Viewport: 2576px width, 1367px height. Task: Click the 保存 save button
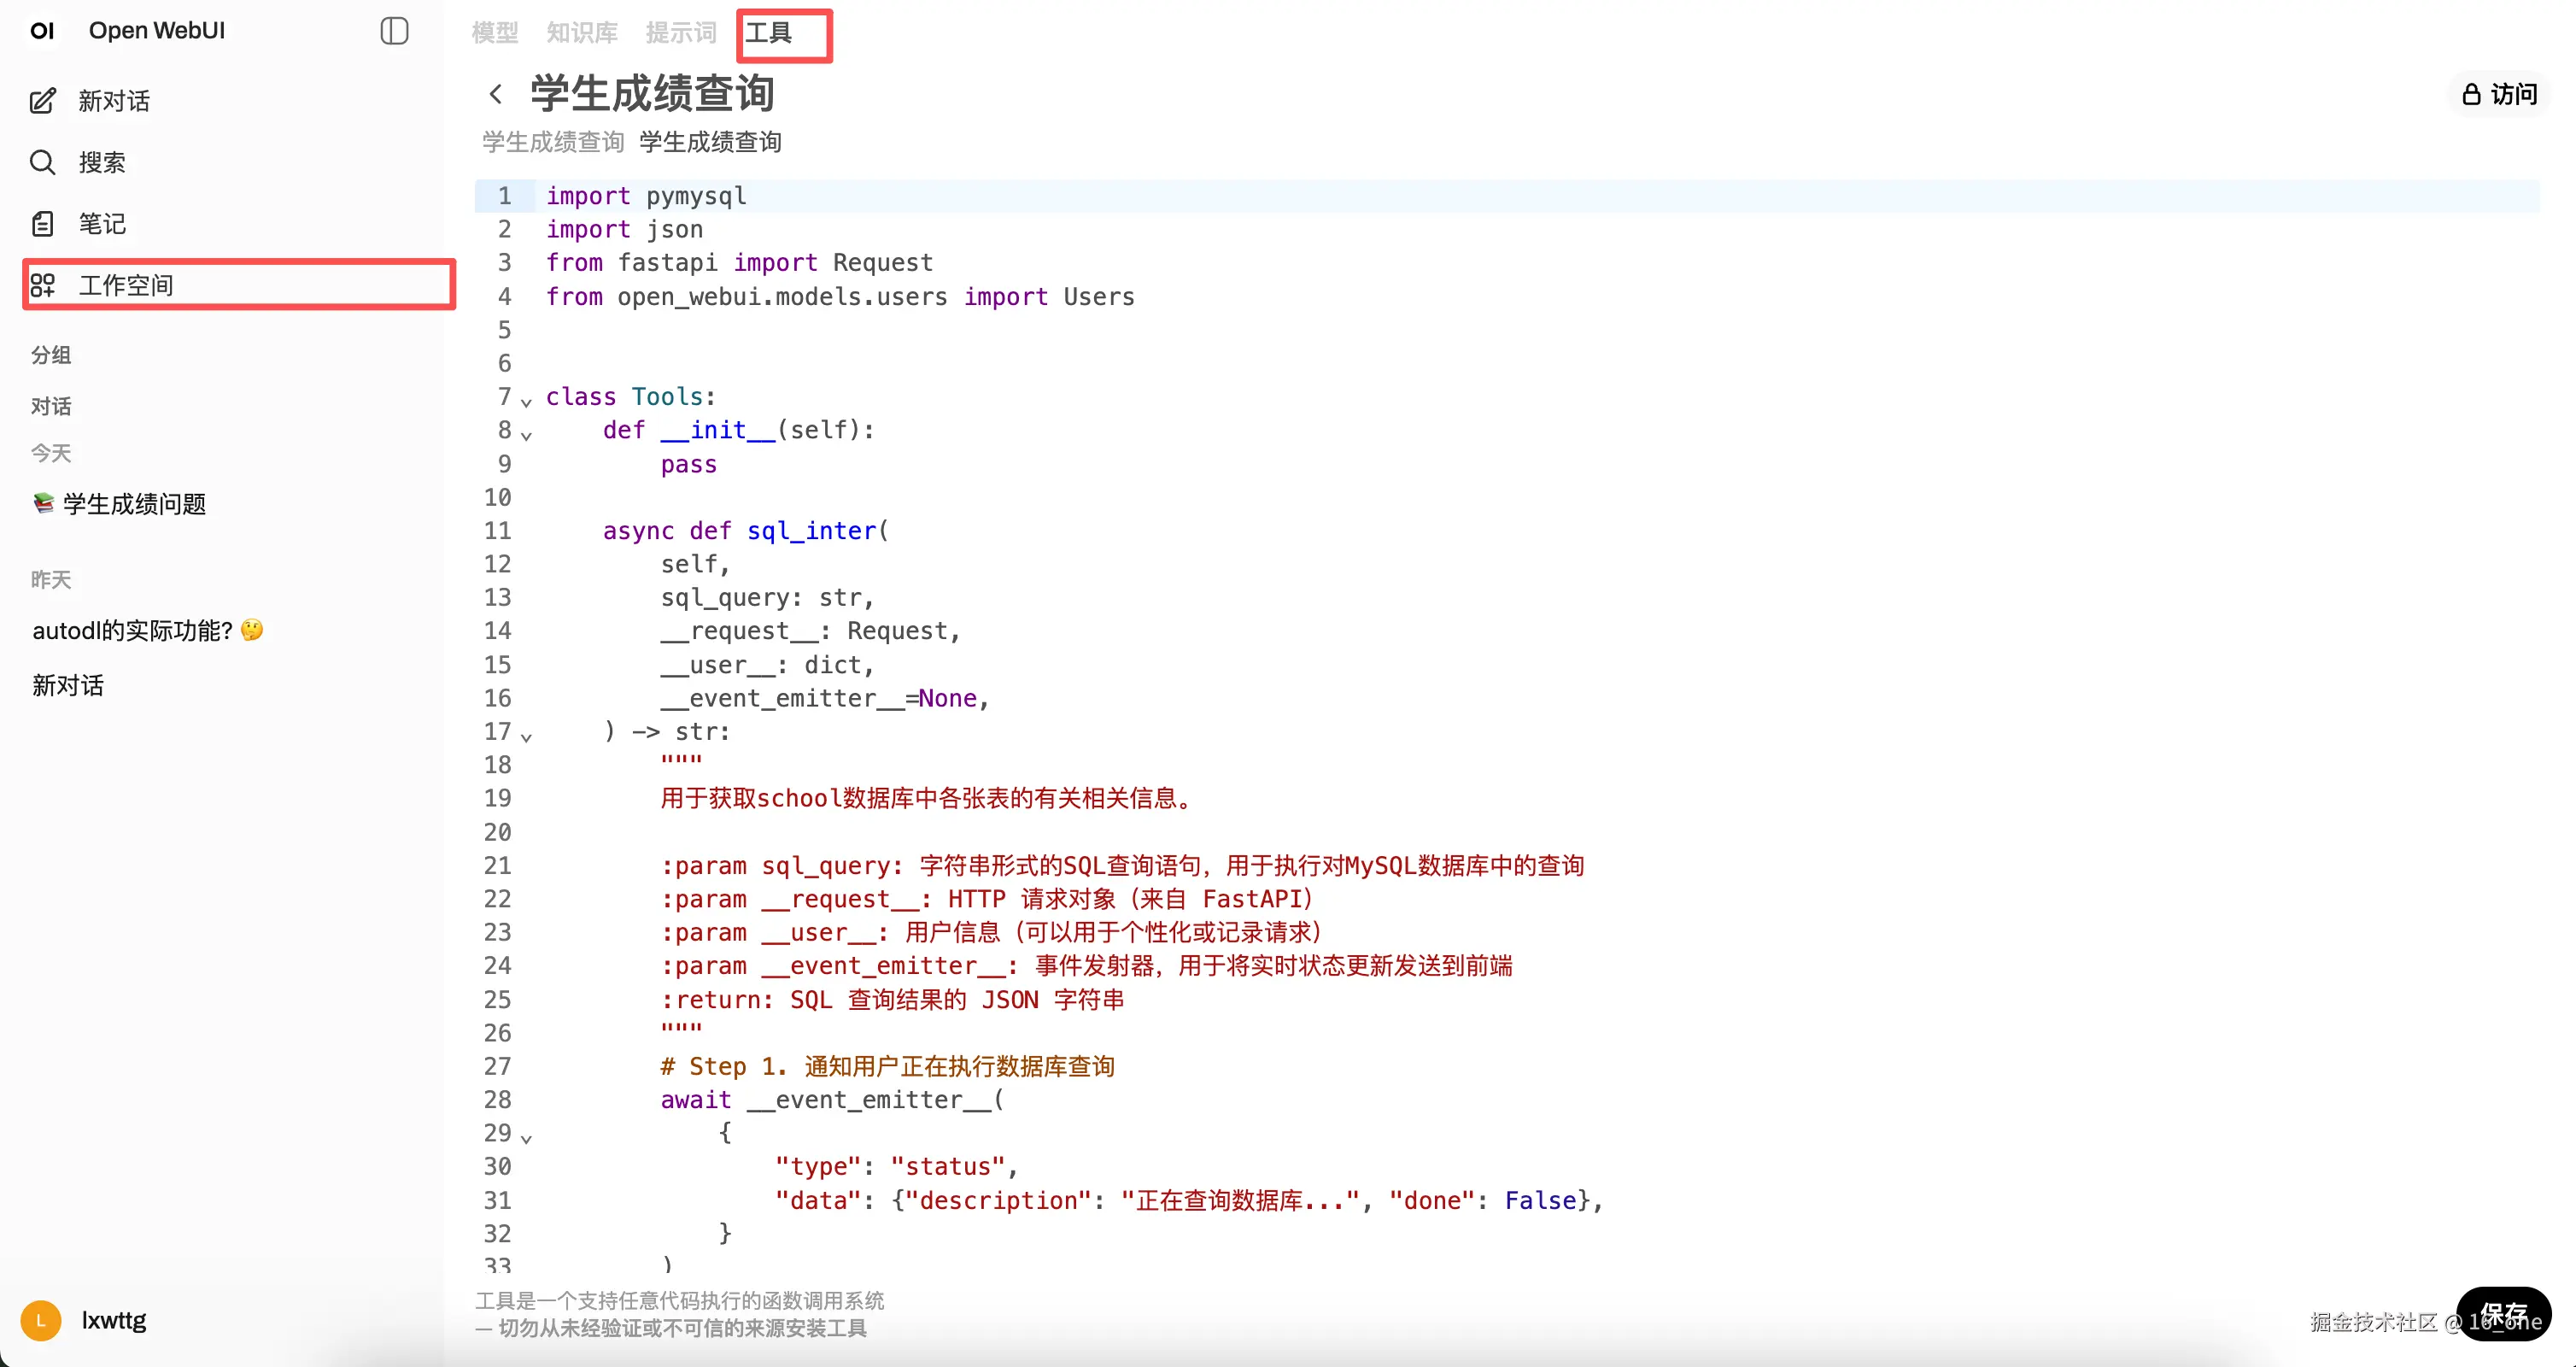click(x=2503, y=1313)
